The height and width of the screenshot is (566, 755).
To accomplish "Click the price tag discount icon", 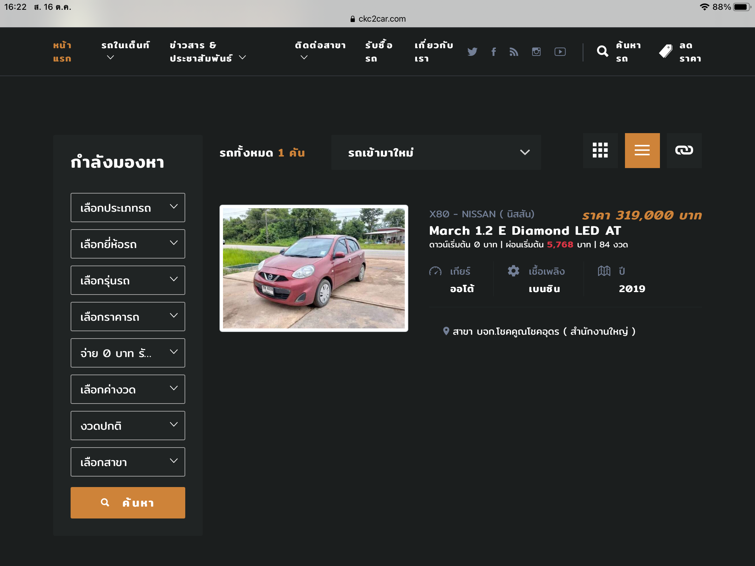I will (666, 52).
